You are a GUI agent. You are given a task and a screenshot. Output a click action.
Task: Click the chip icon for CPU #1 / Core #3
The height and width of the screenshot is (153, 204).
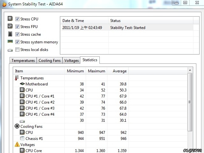tap(22, 108)
